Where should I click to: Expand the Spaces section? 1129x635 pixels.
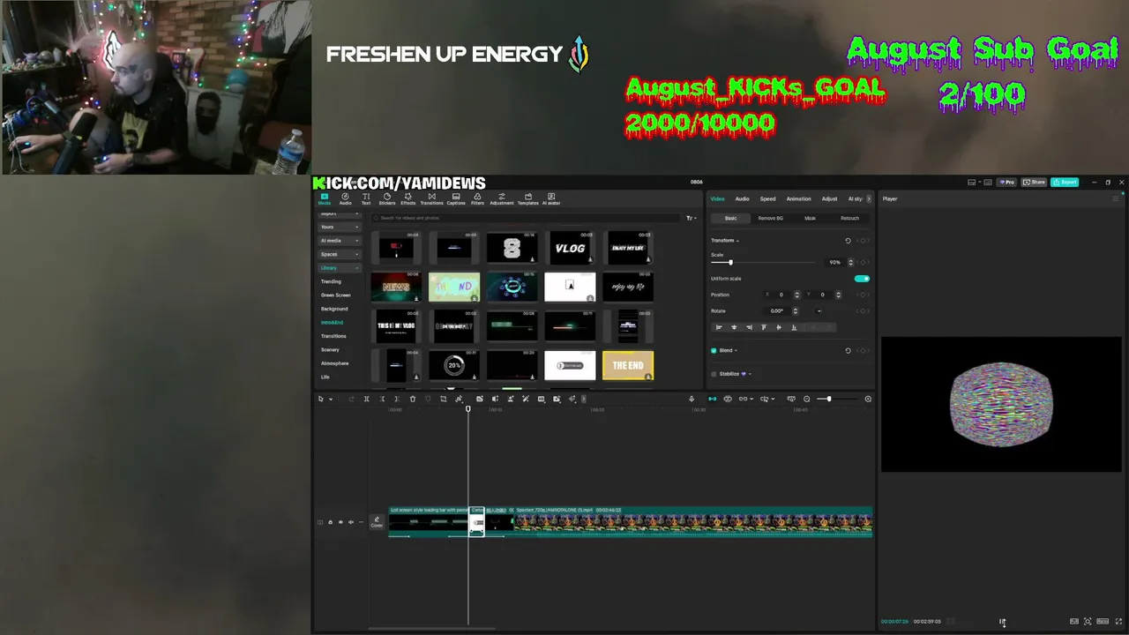pos(339,254)
